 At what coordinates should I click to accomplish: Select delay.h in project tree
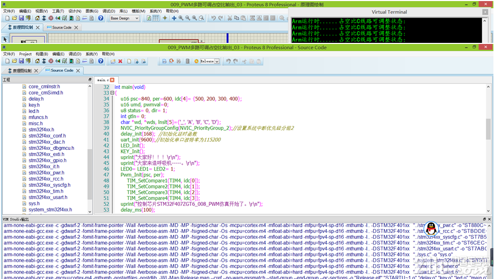click(x=36, y=99)
